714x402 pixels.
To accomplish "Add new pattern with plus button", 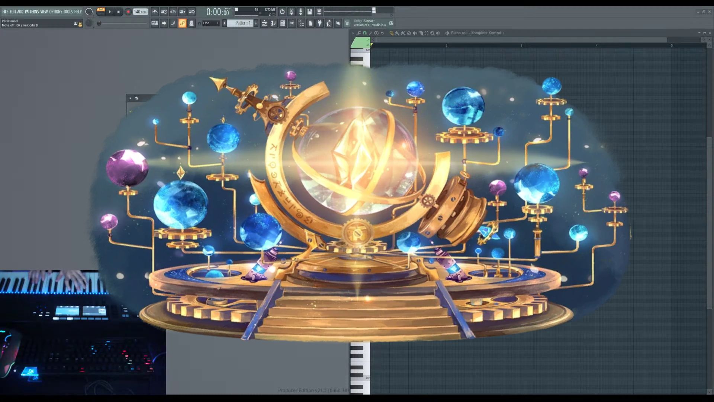I will tap(256, 23).
